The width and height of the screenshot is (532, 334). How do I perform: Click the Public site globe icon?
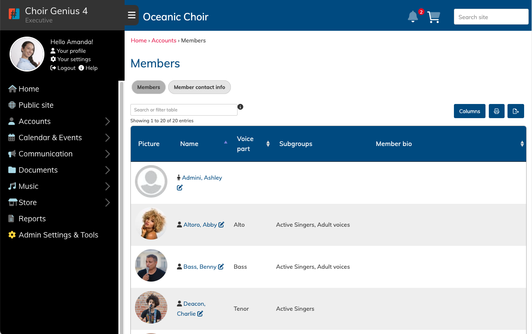click(12, 105)
